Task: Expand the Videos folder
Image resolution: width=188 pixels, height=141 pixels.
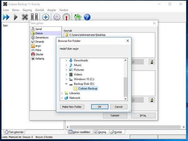Action: pyautogui.click(x=66, y=74)
